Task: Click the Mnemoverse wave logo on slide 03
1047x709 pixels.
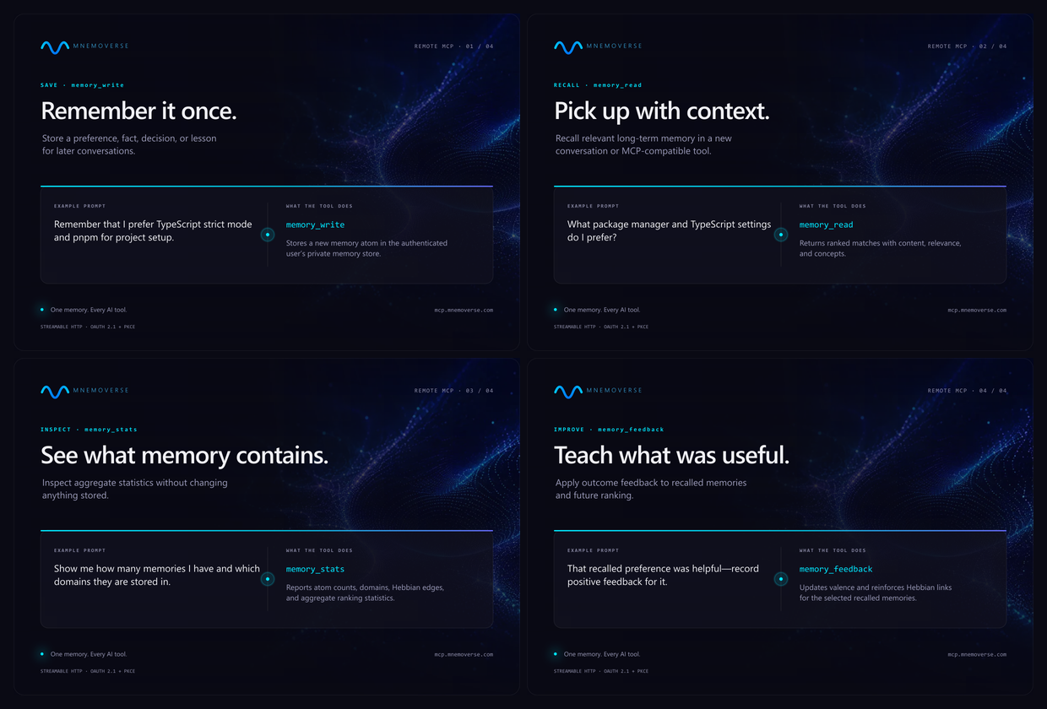Action: [x=55, y=391]
